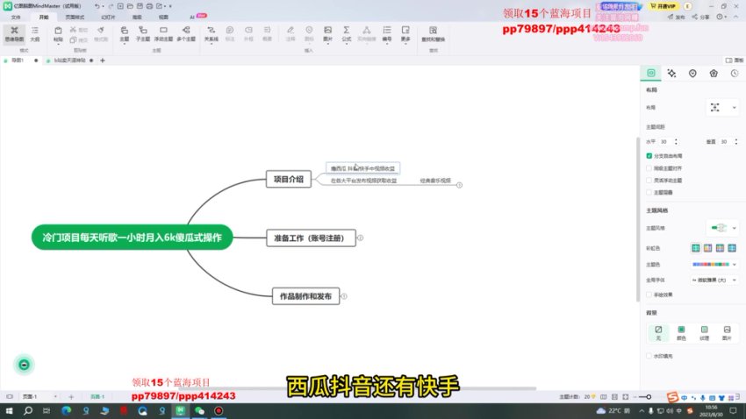The height and width of the screenshot is (419, 746).
Task: Open the AI sparkle tab in right panel
Action: (x=671, y=74)
